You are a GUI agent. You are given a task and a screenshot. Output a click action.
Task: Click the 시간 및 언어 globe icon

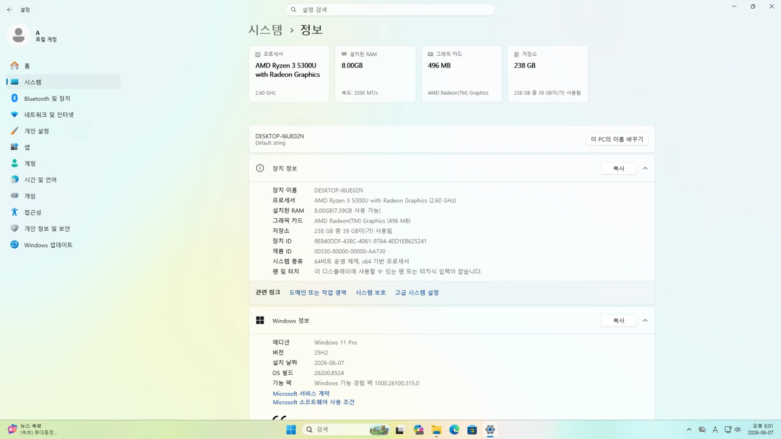point(15,180)
